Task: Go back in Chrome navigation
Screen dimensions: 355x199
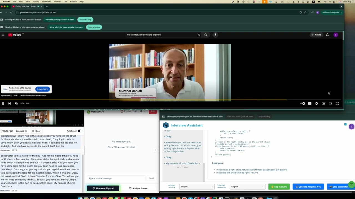Action: pos(1,12)
